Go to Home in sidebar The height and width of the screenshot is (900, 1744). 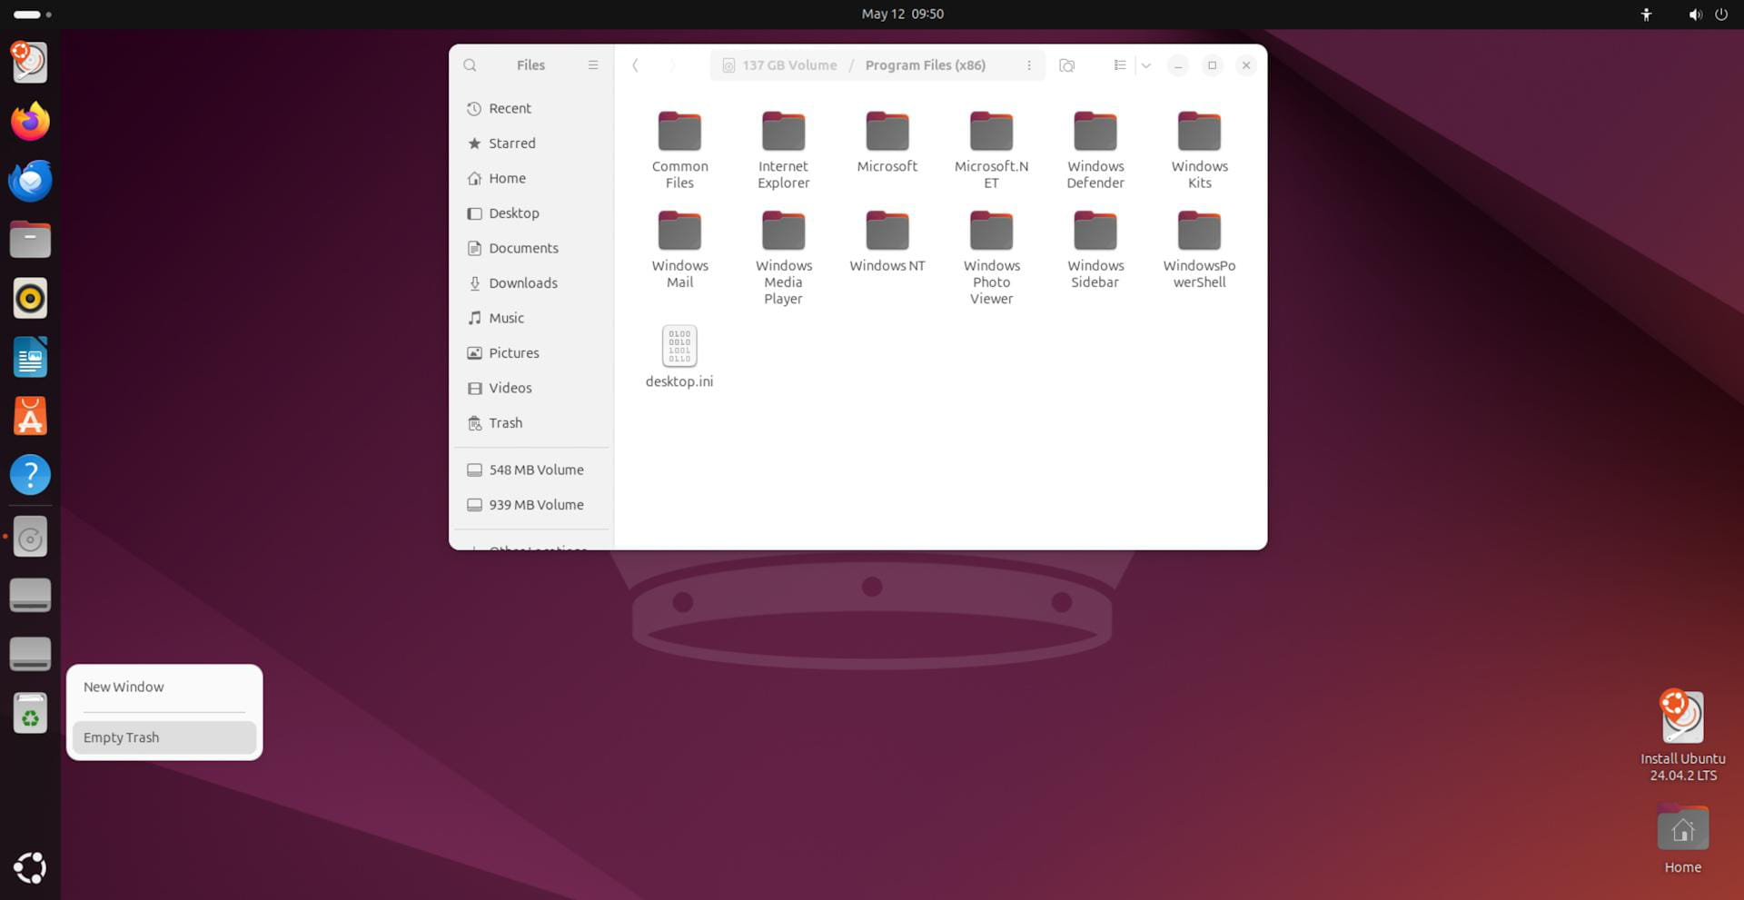tap(531, 178)
